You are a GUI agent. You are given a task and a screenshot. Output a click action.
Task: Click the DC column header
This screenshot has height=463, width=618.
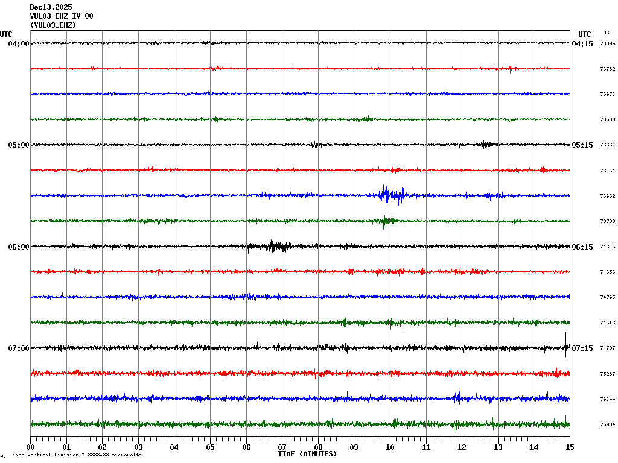(x=606, y=33)
